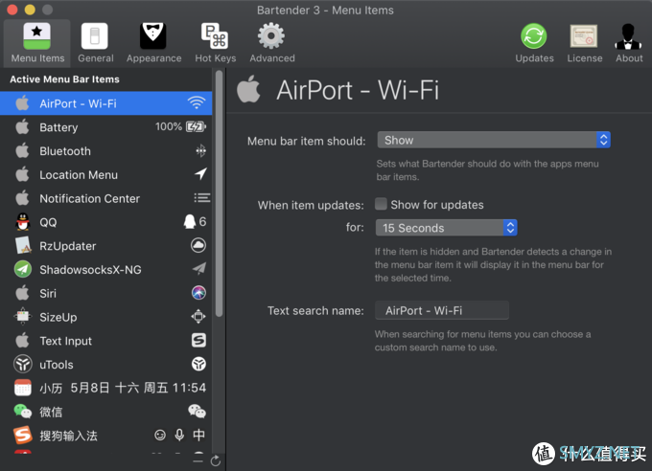
Task: Switch to the Hot Keys tab
Action: 215,43
